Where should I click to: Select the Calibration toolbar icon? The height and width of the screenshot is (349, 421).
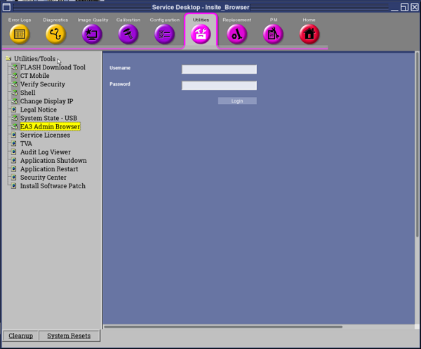pyautogui.click(x=128, y=34)
